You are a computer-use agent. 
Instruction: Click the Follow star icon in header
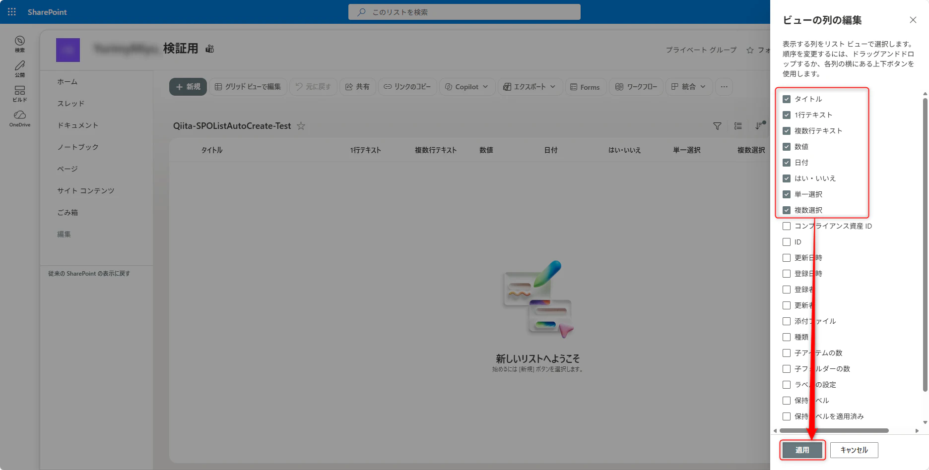point(750,50)
